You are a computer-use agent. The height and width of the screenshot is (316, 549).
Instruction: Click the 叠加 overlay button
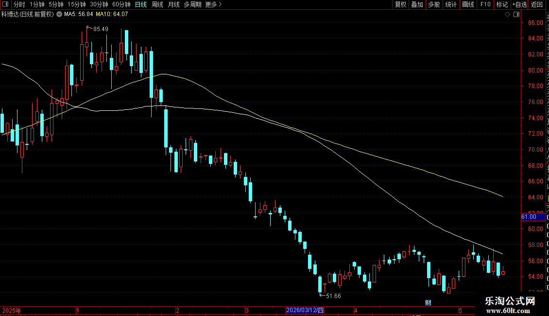click(x=417, y=4)
